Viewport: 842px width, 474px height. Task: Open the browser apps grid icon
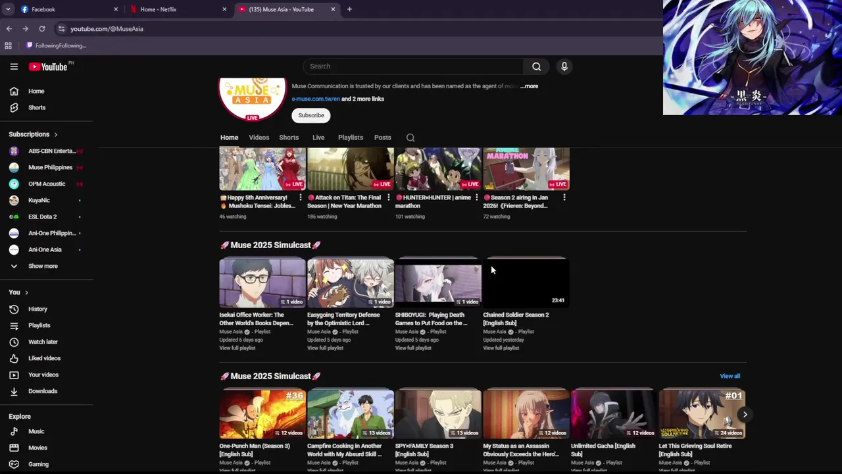point(9,46)
